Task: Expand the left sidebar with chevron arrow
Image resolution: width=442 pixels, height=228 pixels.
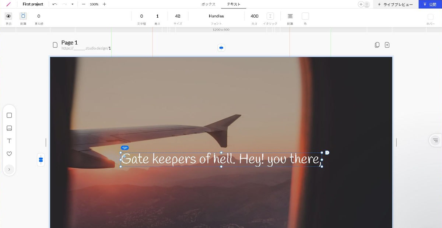Action: [x=9, y=169]
